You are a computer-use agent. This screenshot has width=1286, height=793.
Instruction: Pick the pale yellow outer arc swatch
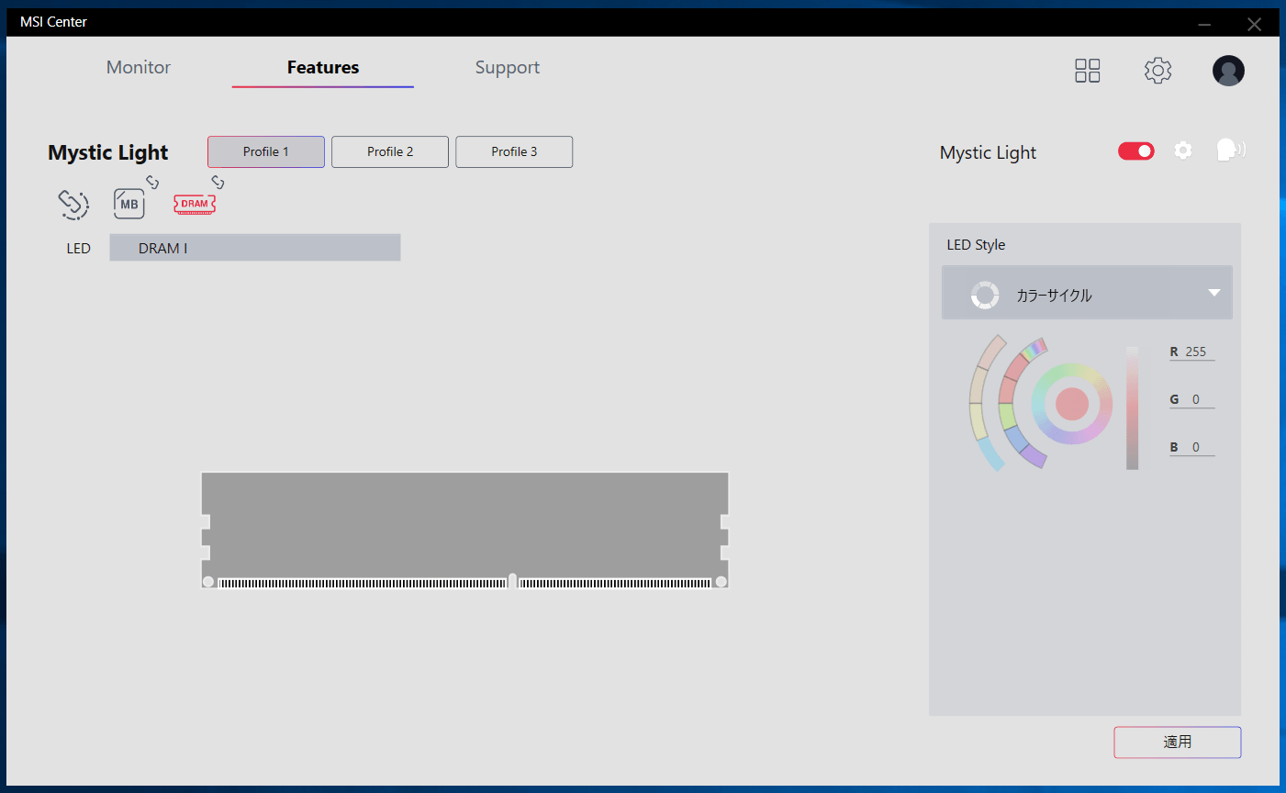tap(978, 421)
